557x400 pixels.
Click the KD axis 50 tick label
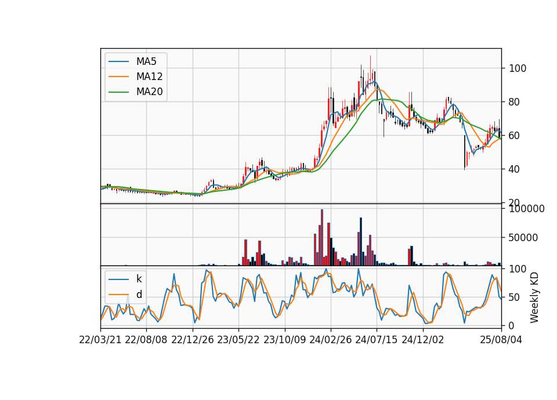coord(514,297)
